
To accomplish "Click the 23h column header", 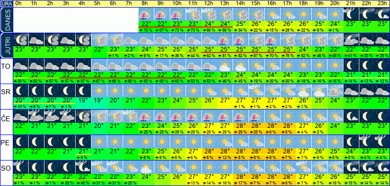I will [x=382, y=4].
